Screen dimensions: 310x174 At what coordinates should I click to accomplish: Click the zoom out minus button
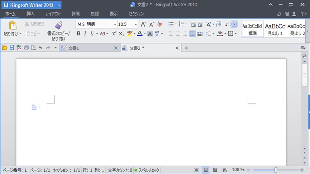tap(248, 170)
